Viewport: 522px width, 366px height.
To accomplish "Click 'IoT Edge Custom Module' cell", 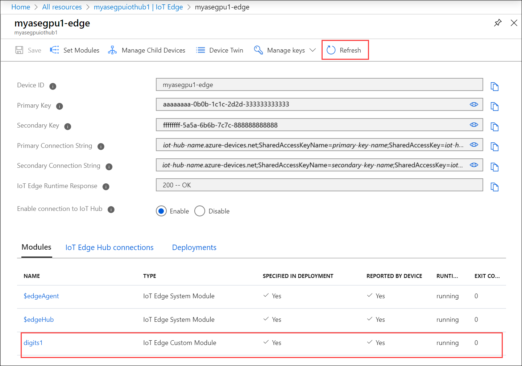I will point(180,343).
